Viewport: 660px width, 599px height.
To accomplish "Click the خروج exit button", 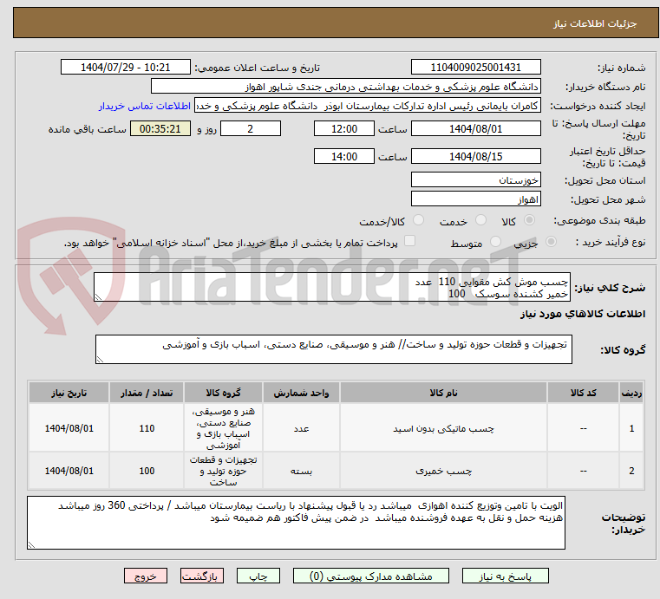I will (x=146, y=576).
